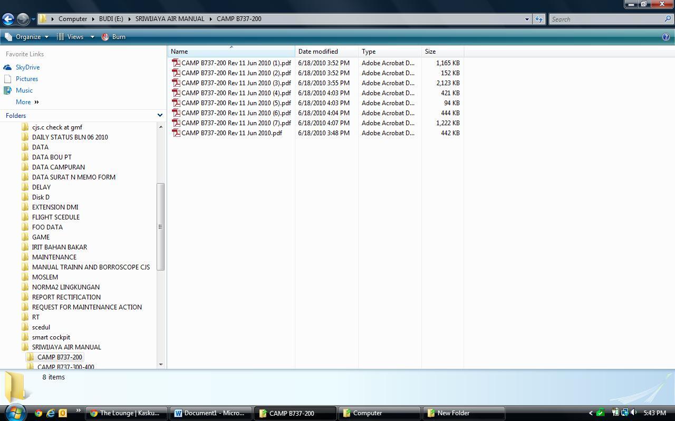Sort by Type column header
This screenshot has width=675, height=421.
(x=390, y=52)
